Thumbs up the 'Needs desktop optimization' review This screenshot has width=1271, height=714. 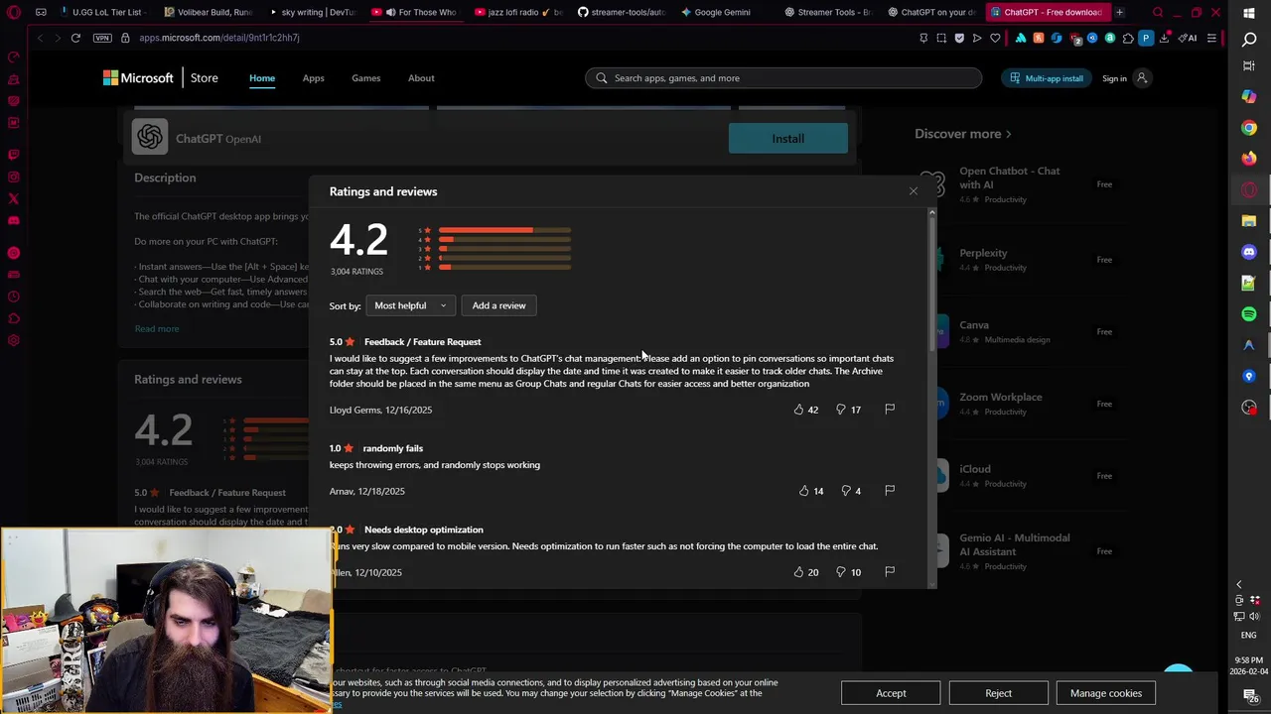(798, 572)
